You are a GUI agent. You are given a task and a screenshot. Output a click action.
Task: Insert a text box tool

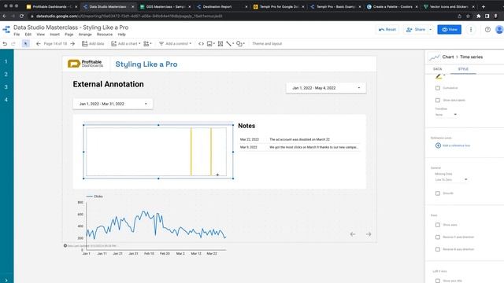coord(220,44)
